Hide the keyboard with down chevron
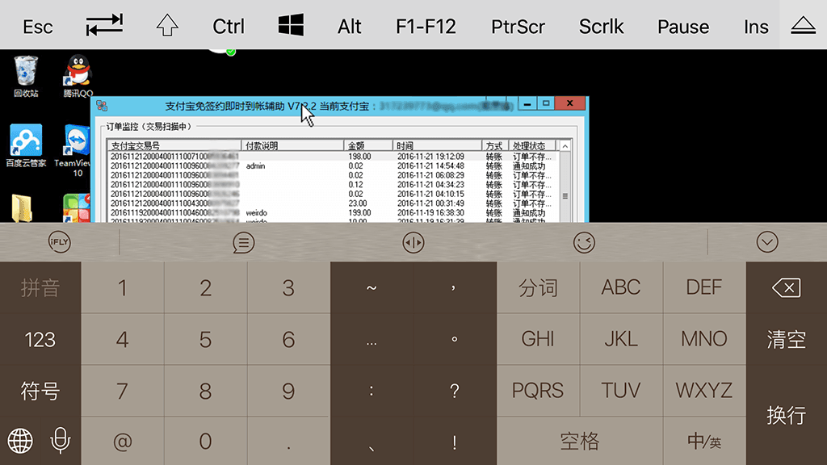The image size is (827, 465). (x=767, y=242)
